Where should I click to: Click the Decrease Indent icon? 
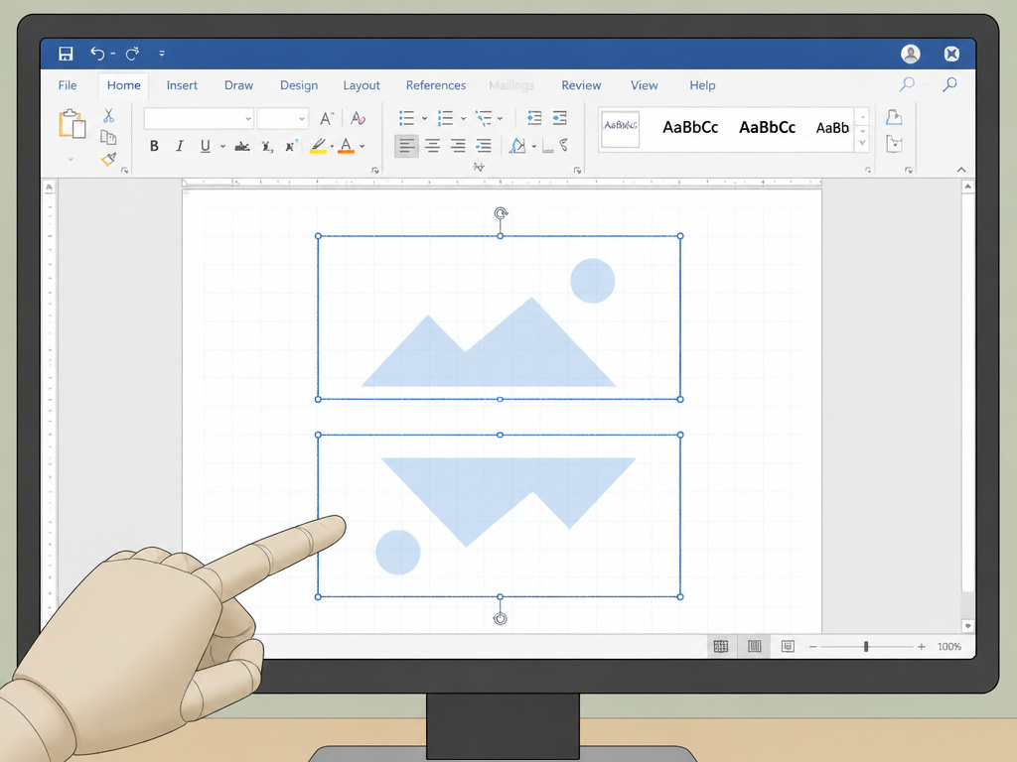(533, 118)
